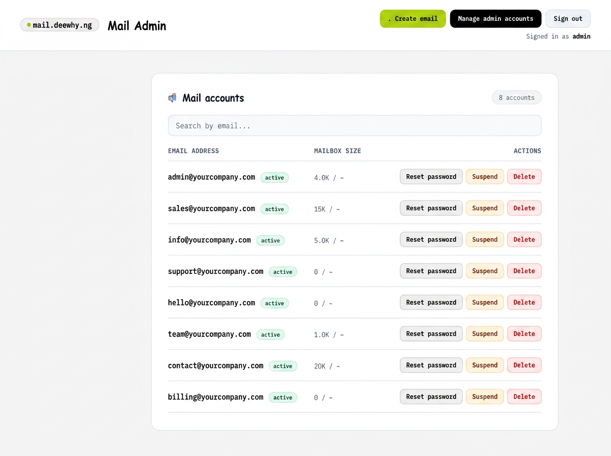Screen dimensions: 611x456
Task: Suspend info@yourcompany.com account
Action: (x=485, y=240)
